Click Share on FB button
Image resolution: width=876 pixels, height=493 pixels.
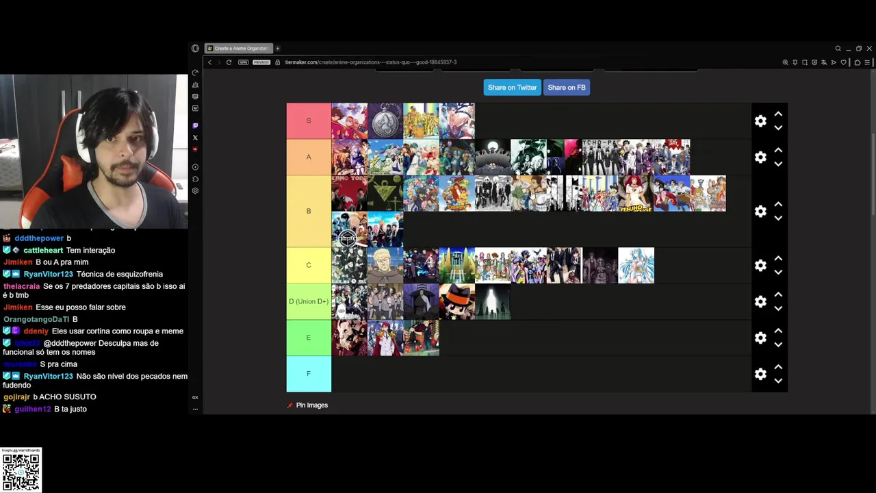(567, 88)
